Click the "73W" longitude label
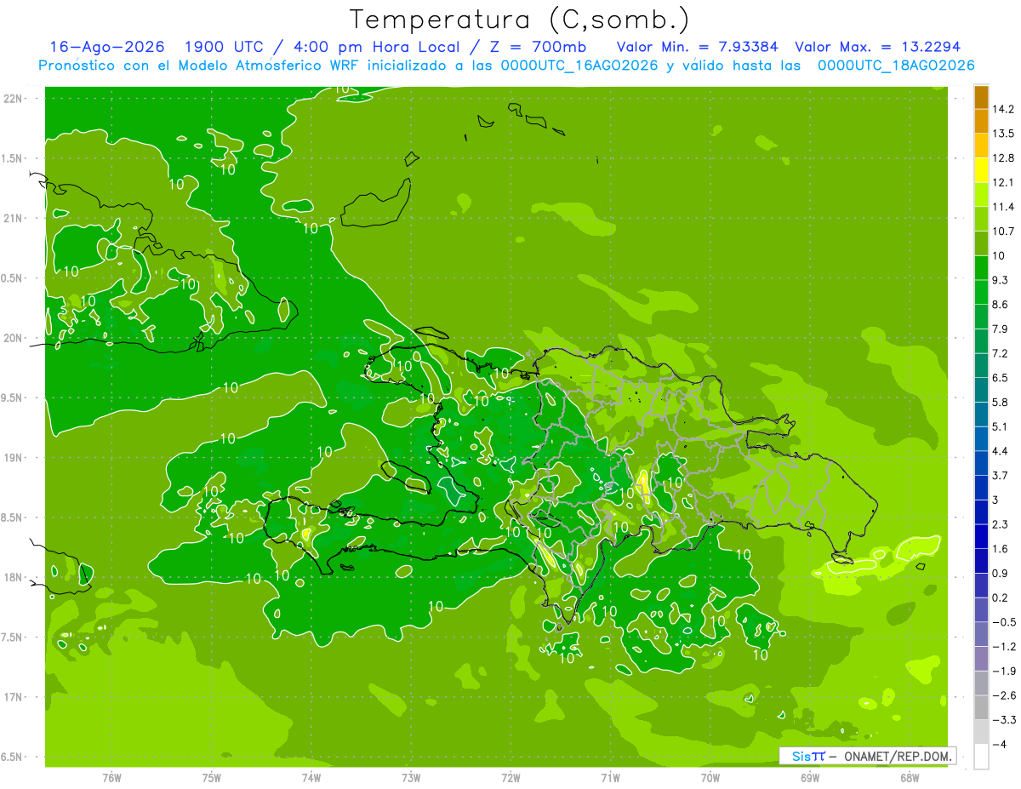Image resolution: width=1021 pixels, height=789 pixels. click(x=410, y=777)
